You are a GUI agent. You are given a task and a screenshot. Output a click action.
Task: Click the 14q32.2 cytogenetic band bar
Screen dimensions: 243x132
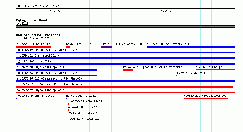click(126, 27)
